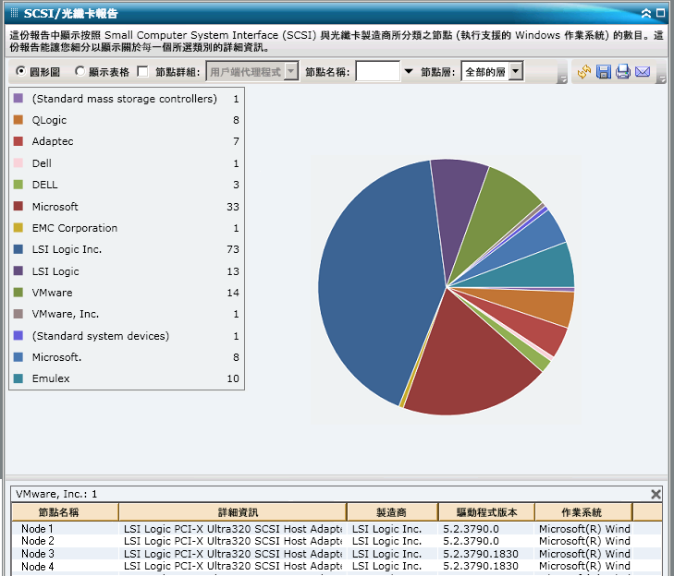Viewport: 674px width, 576px height.
Task: Enable the 節點群組 checkbox
Action: [142, 72]
